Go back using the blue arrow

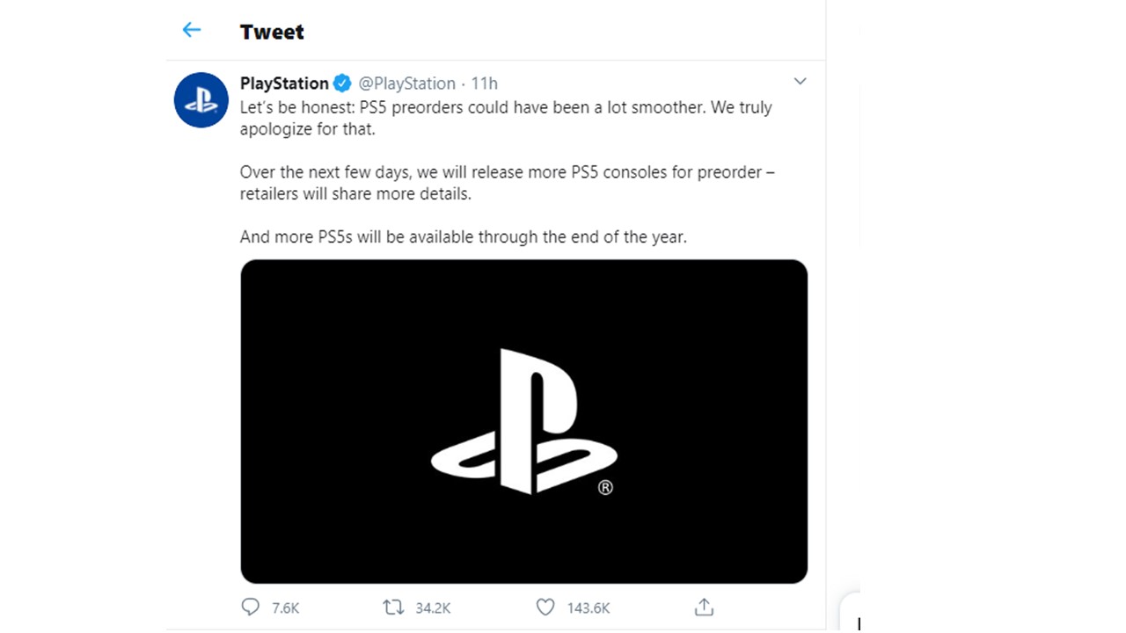(x=191, y=31)
